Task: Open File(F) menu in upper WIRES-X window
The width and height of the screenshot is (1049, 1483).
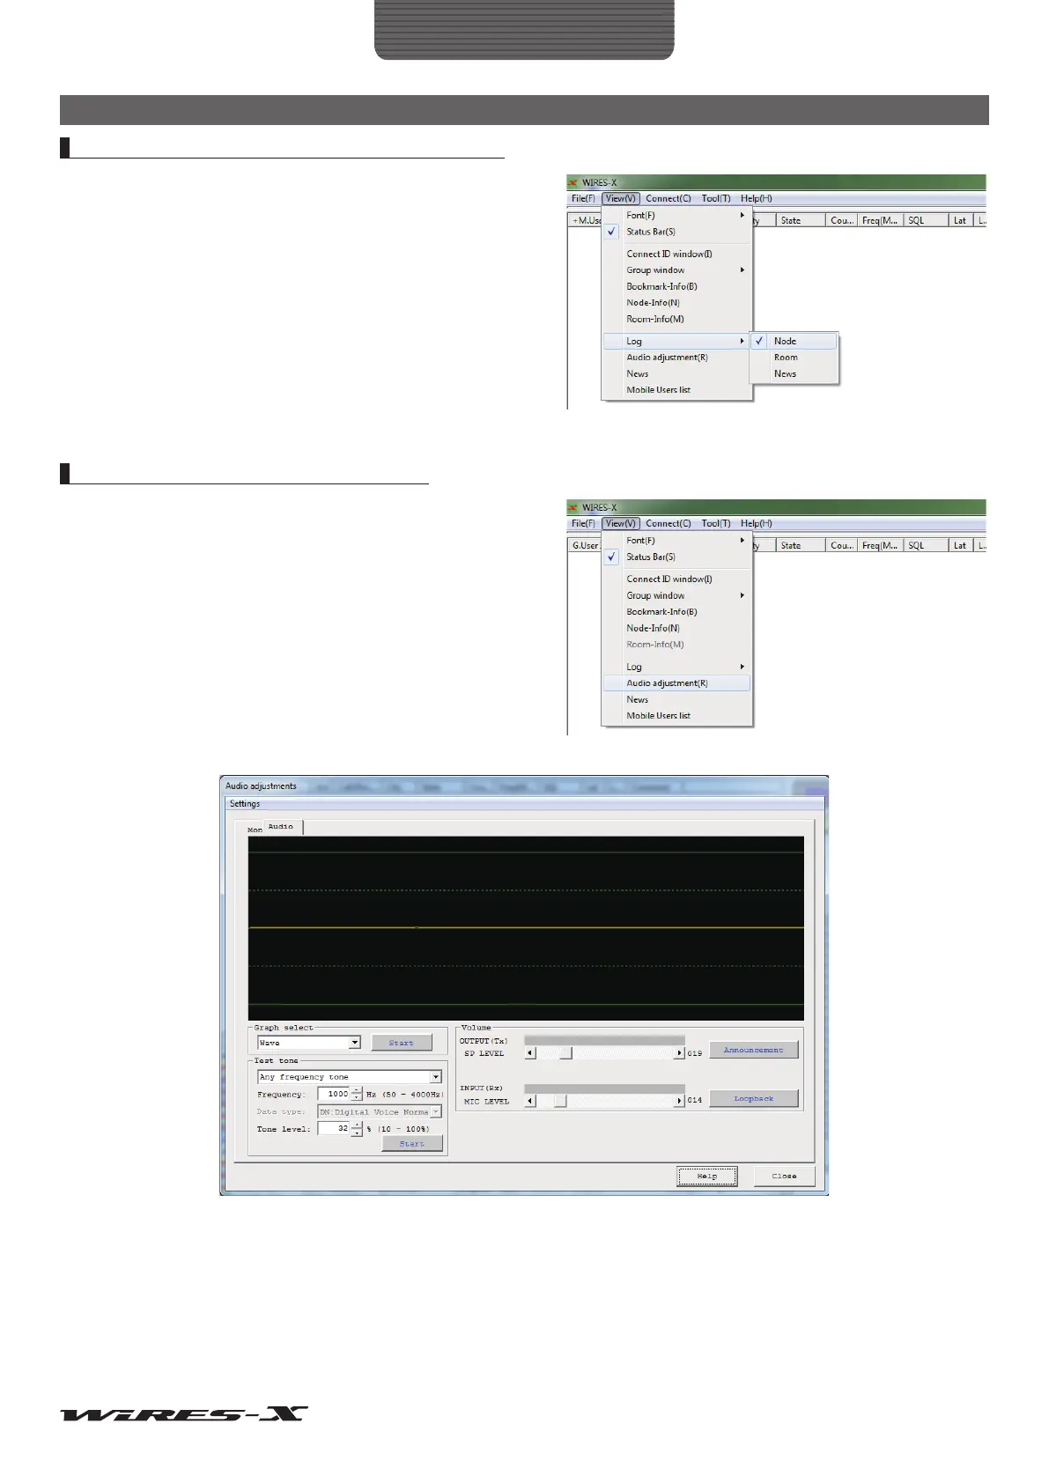Action: coord(583,198)
